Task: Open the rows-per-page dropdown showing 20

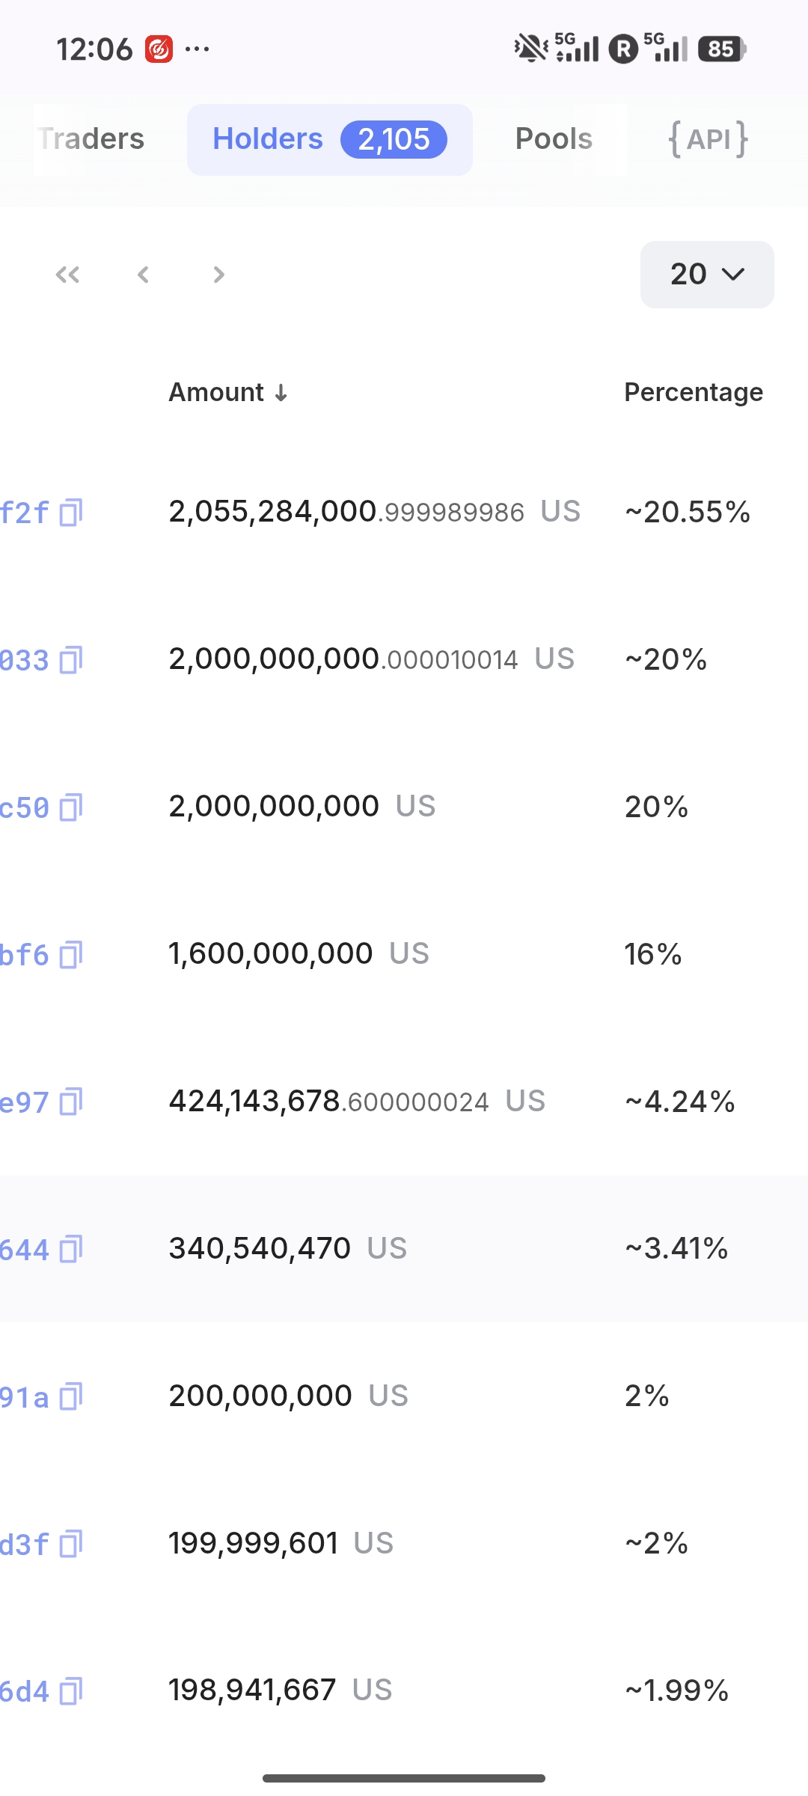Action: 706,275
